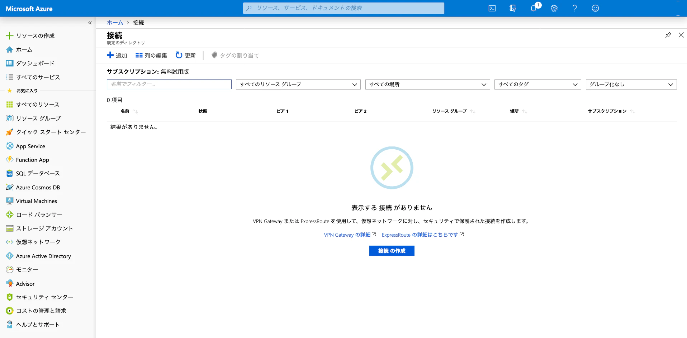Collapse the left sidebar with the chevron
Screen dimensions: 687x338
(90, 23)
